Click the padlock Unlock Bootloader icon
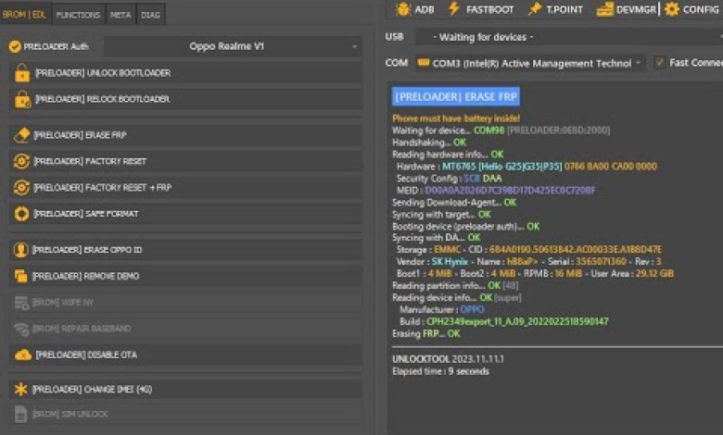 (x=22, y=73)
